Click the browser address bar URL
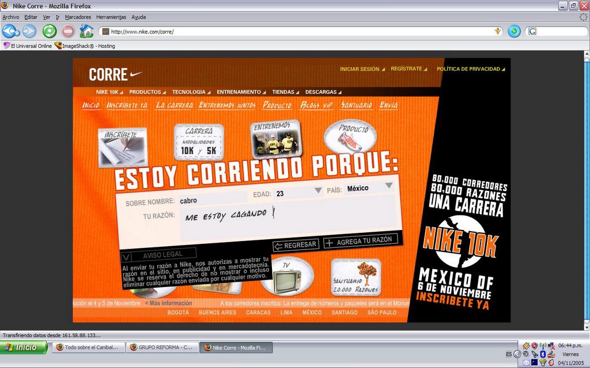 point(301,32)
